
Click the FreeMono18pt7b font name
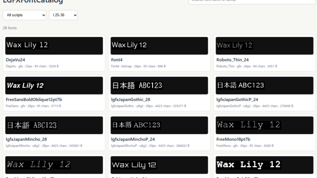coord(233,139)
